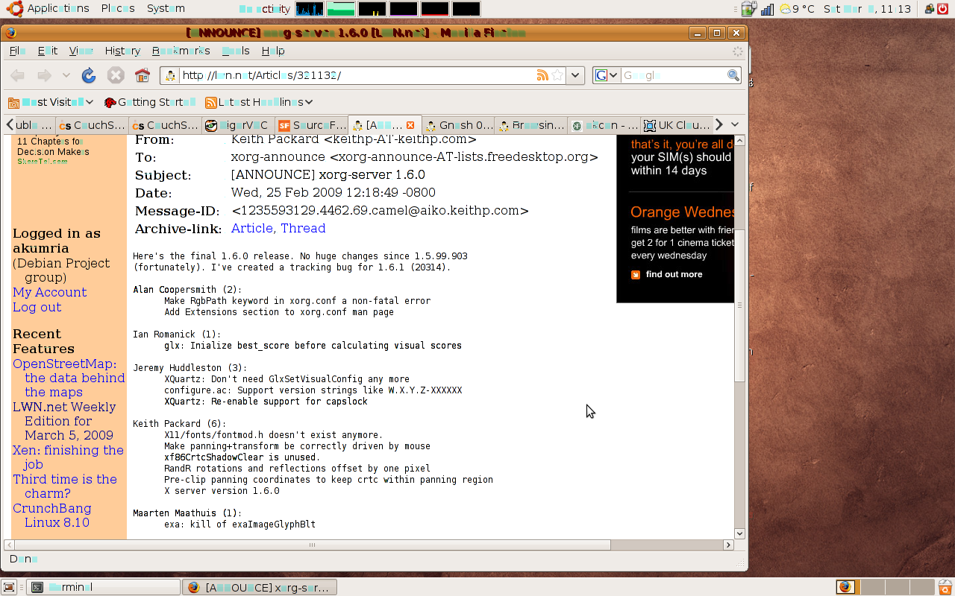Open the URL bar history dropdown
This screenshot has height=596, width=955.
[575, 75]
